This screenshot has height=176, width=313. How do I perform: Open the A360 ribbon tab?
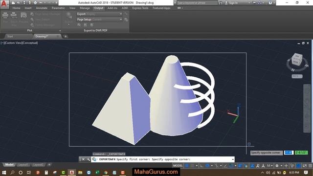(125, 8)
